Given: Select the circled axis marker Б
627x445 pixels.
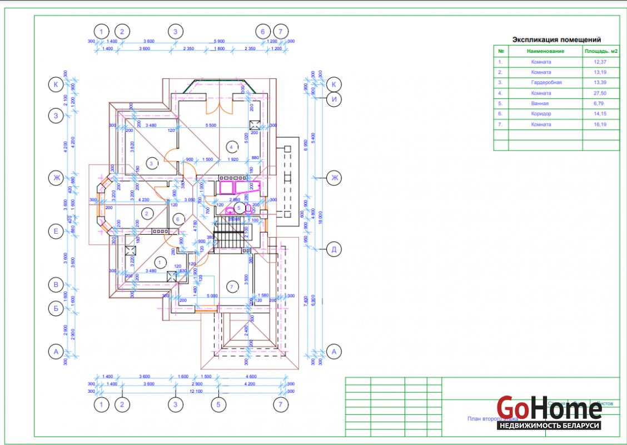Looking at the screenshot, I should click(56, 306).
